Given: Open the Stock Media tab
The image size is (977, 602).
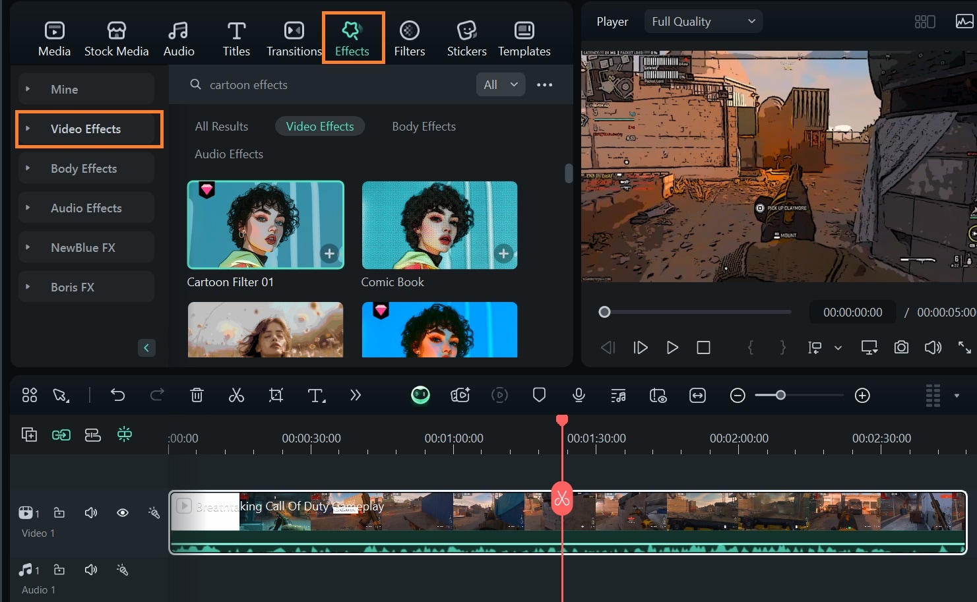Looking at the screenshot, I should tap(116, 38).
